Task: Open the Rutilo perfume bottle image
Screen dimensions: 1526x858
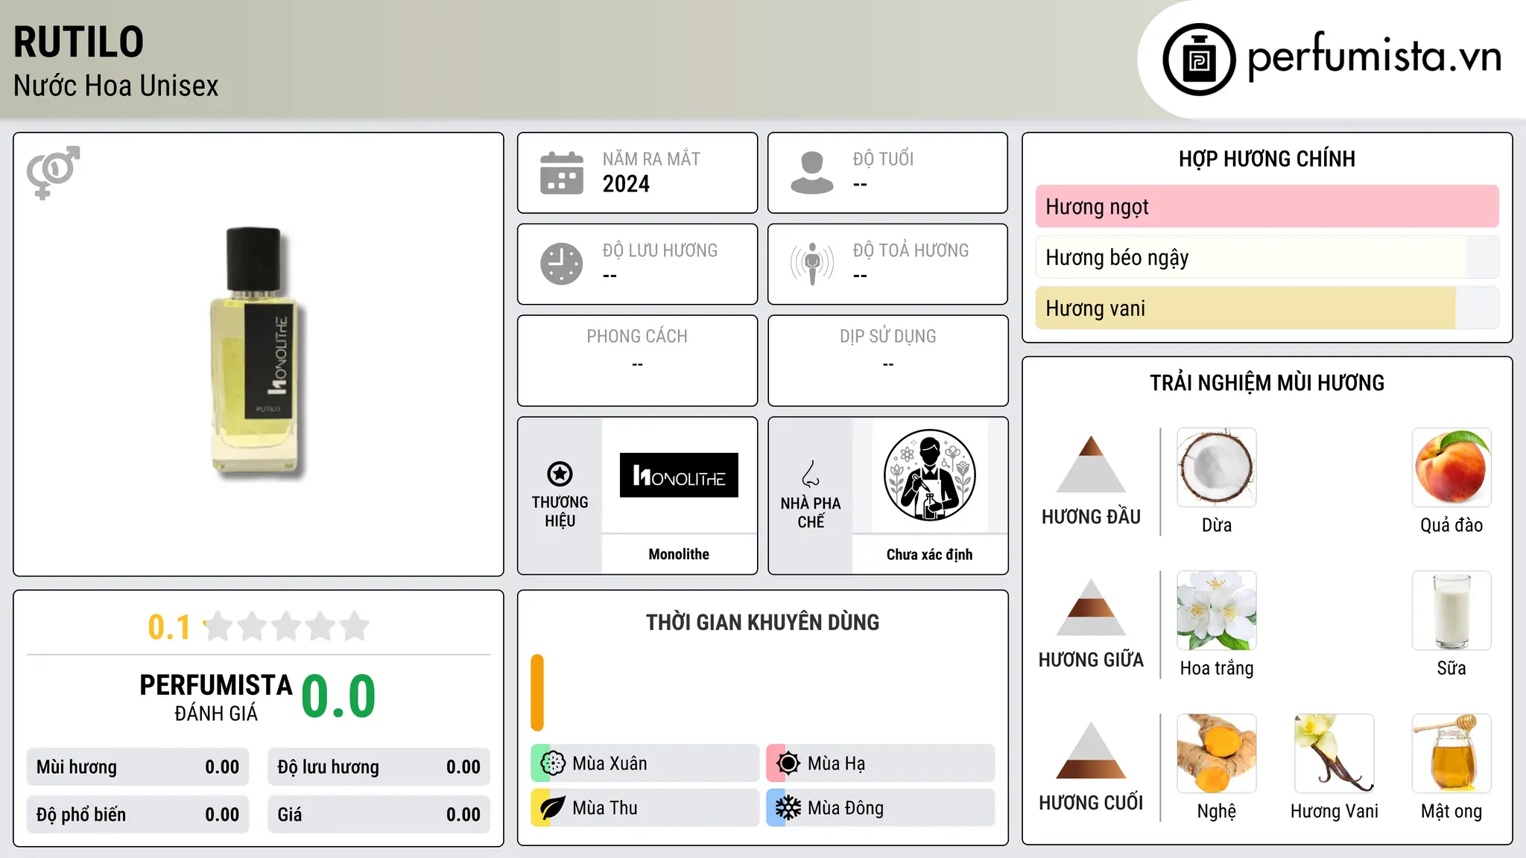Action: (259, 355)
